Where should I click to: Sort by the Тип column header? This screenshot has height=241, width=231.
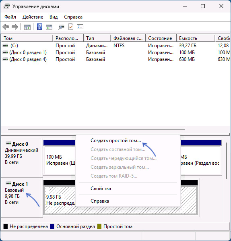pos(97,38)
